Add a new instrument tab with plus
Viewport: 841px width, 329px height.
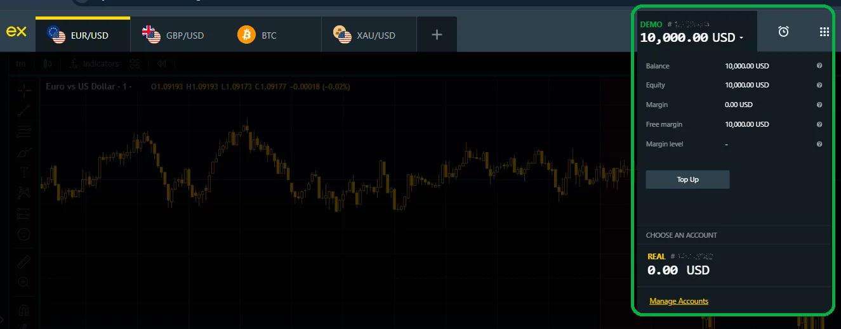(436, 35)
